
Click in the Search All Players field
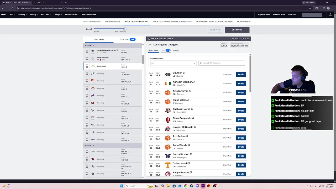coord(222,63)
